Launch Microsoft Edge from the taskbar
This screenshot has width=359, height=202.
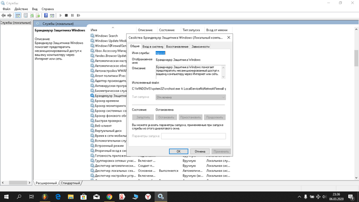(x=58, y=197)
